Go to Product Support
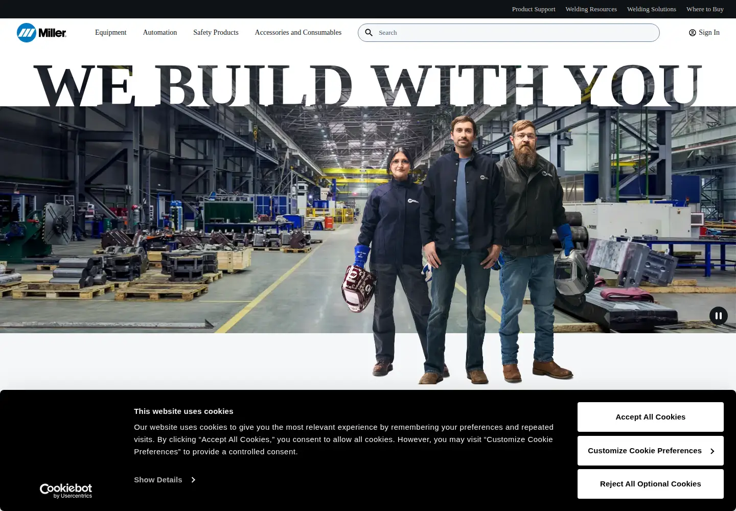Viewport: 736px width, 511px height. 534,9
